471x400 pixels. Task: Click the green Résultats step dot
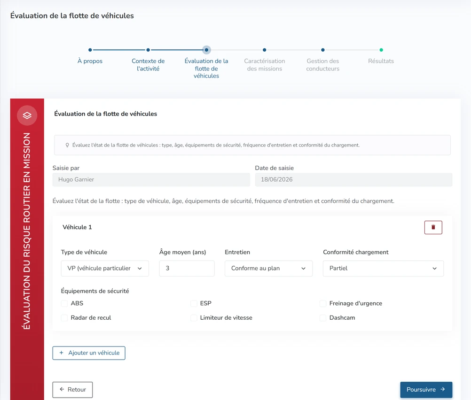(x=381, y=50)
